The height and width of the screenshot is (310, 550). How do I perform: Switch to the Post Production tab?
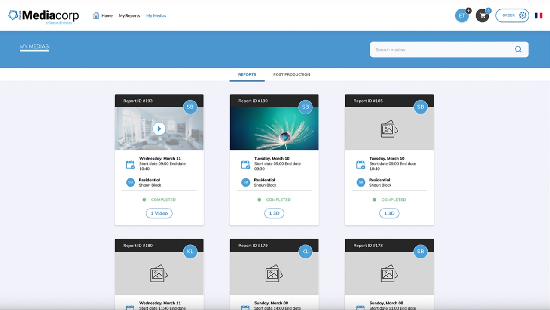pyautogui.click(x=292, y=74)
